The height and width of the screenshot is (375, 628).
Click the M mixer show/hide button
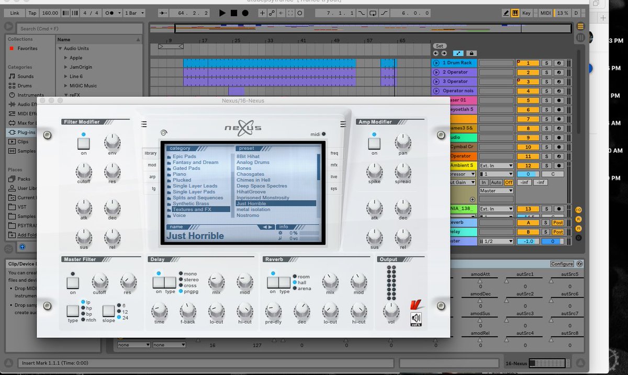pos(578,228)
